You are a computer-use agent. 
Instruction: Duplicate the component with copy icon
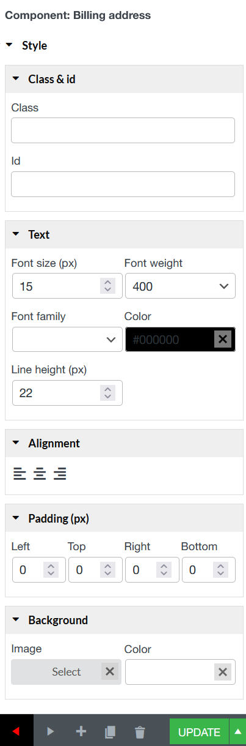pos(110,731)
